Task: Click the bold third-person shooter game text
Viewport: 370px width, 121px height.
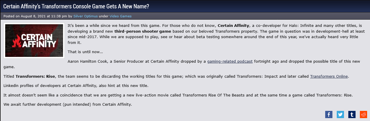Action: pos(143,31)
